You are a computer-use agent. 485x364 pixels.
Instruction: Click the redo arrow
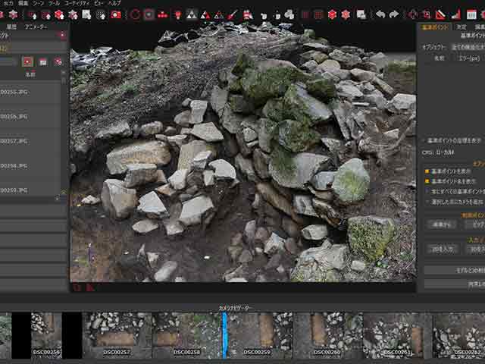tap(394, 14)
